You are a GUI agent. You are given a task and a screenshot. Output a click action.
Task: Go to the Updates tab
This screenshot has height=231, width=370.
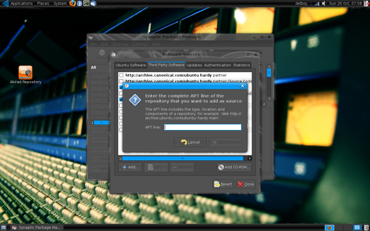point(194,65)
